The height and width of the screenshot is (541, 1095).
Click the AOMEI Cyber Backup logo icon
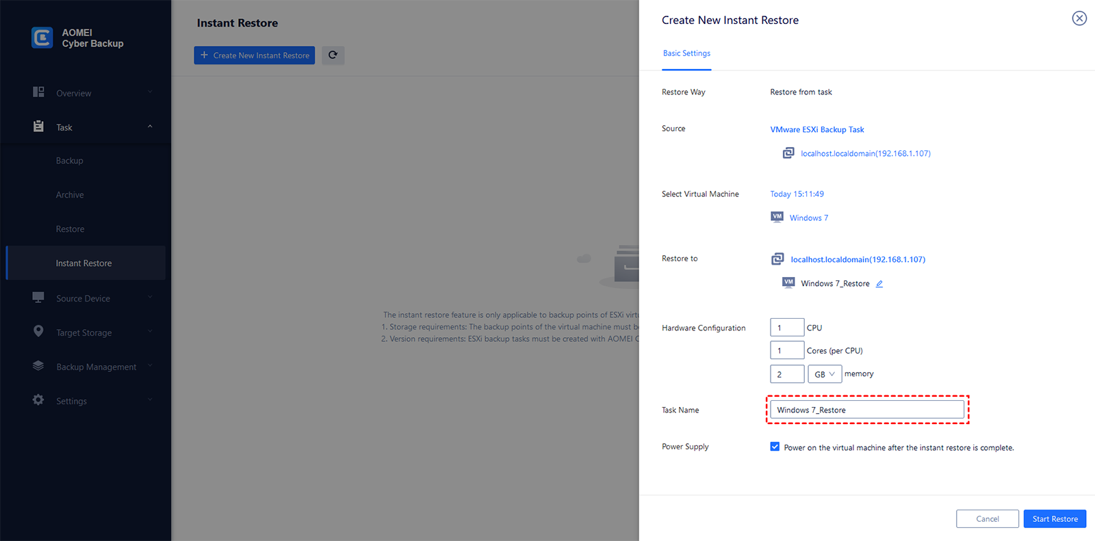[x=42, y=38]
